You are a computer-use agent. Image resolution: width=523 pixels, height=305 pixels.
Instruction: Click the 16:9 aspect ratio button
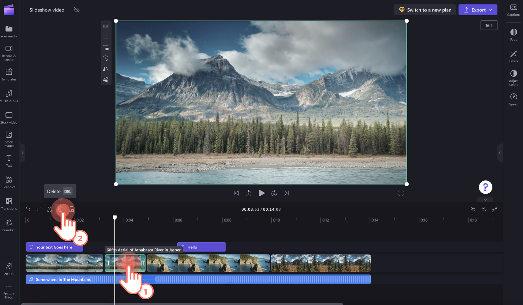coord(489,25)
